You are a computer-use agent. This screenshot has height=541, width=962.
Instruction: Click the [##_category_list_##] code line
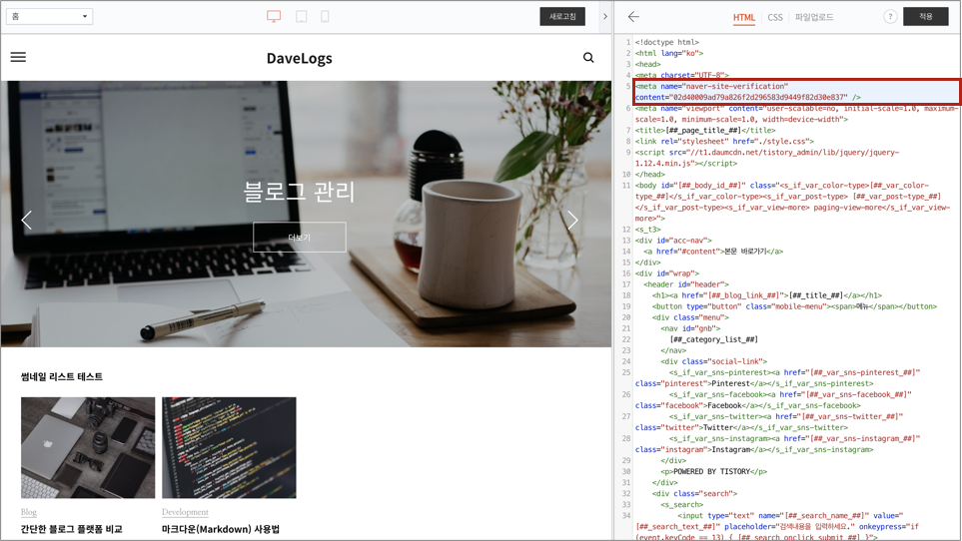[714, 339]
